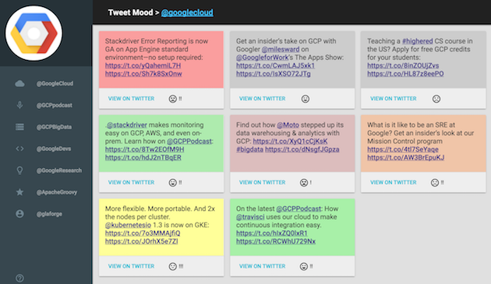The image size is (491, 284).
Task: Select @ApacheGroovy in the sidebar
Action: coord(57,192)
